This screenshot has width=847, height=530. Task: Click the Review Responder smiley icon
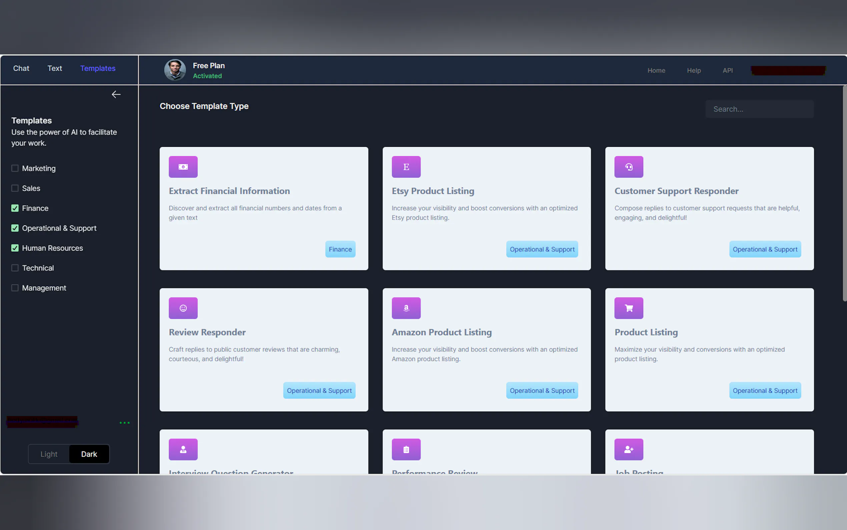click(x=183, y=308)
